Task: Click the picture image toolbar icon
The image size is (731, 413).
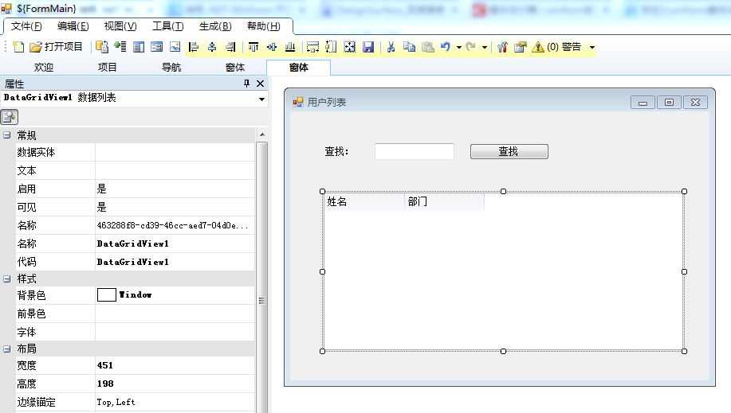Action: pos(175,47)
